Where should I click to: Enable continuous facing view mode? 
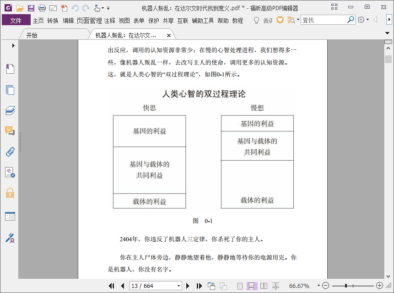(275, 286)
